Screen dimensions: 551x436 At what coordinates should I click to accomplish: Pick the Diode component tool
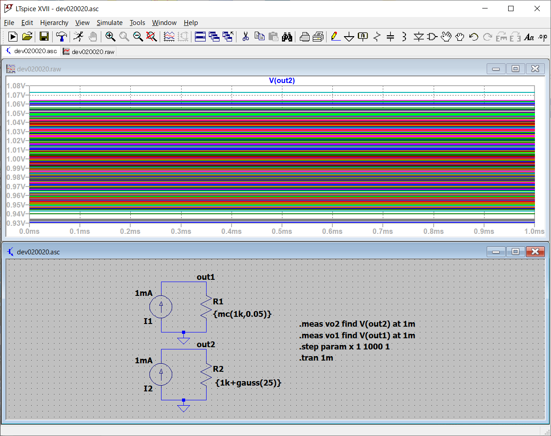[418, 37]
